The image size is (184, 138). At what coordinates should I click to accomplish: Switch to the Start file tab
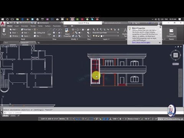[6, 43]
